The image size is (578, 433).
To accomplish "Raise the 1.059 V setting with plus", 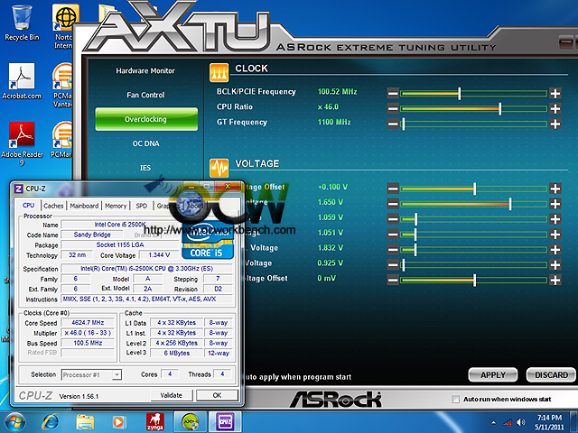I will [x=555, y=219].
